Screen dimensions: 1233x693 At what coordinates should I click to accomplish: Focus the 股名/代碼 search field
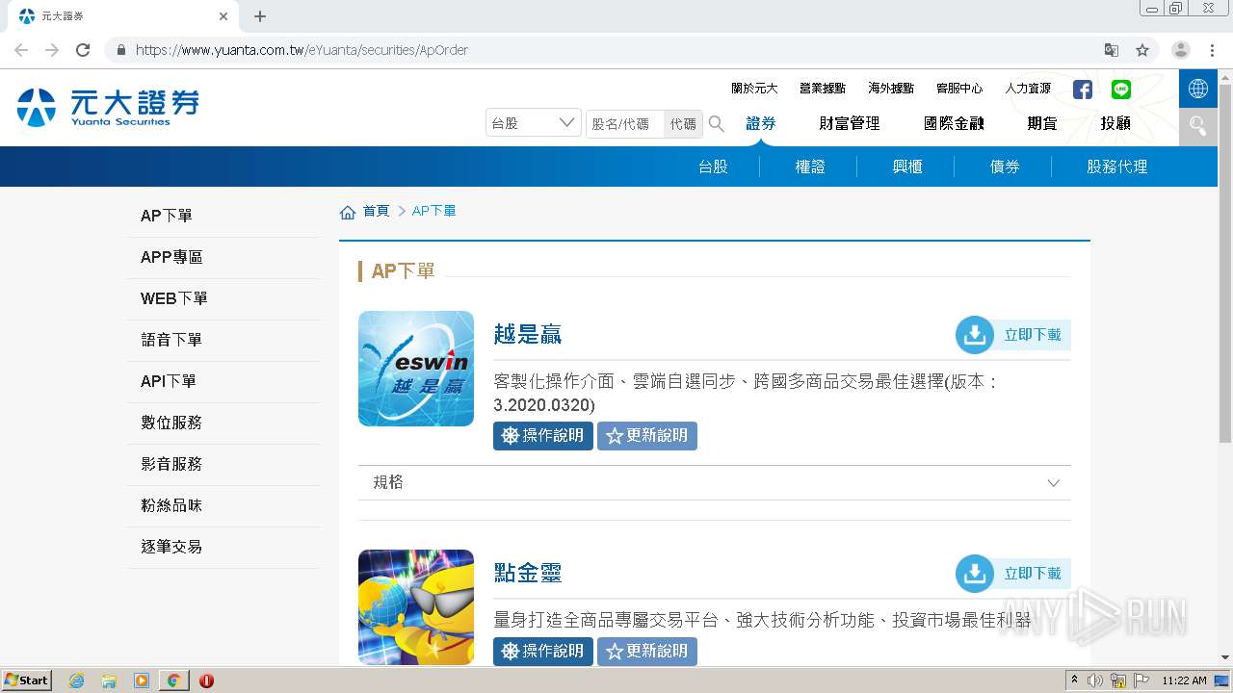pyautogui.click(x=625, y=124)
